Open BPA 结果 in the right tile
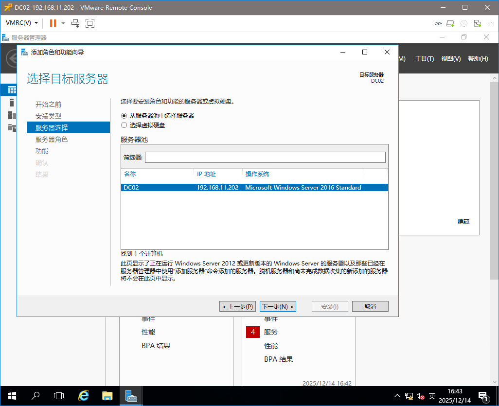499x406 pixels. point(279,359)
